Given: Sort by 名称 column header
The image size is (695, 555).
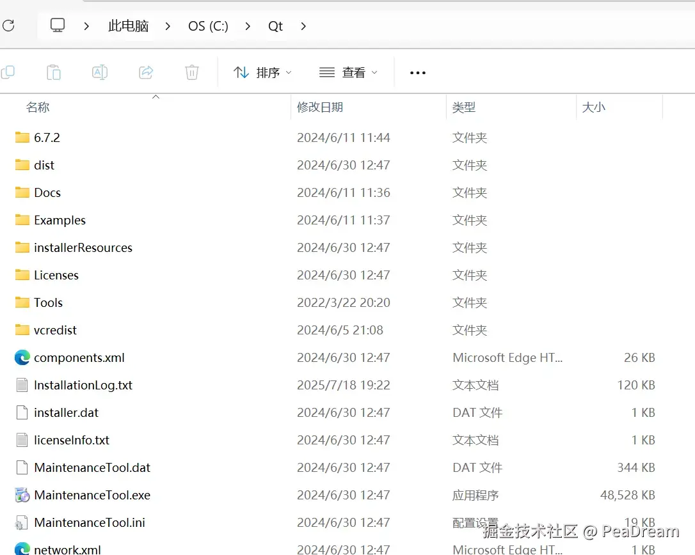Looking at the screenshot, I should [38, 107].
